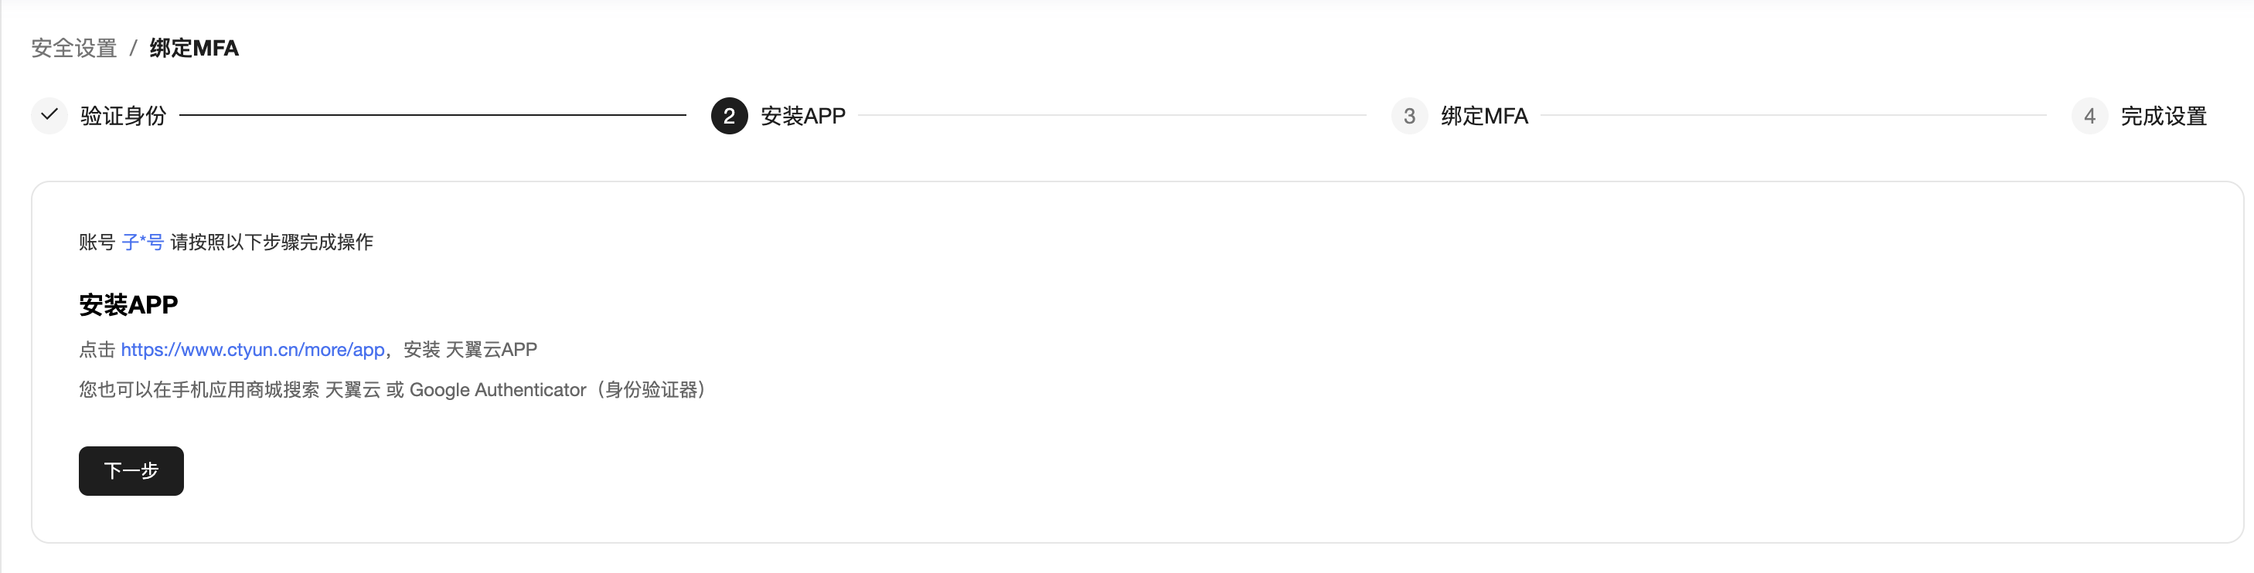Viewport: 2254px width, 573px height.
Task: Click the step 3 number circle
Action: pos(1408,116)
